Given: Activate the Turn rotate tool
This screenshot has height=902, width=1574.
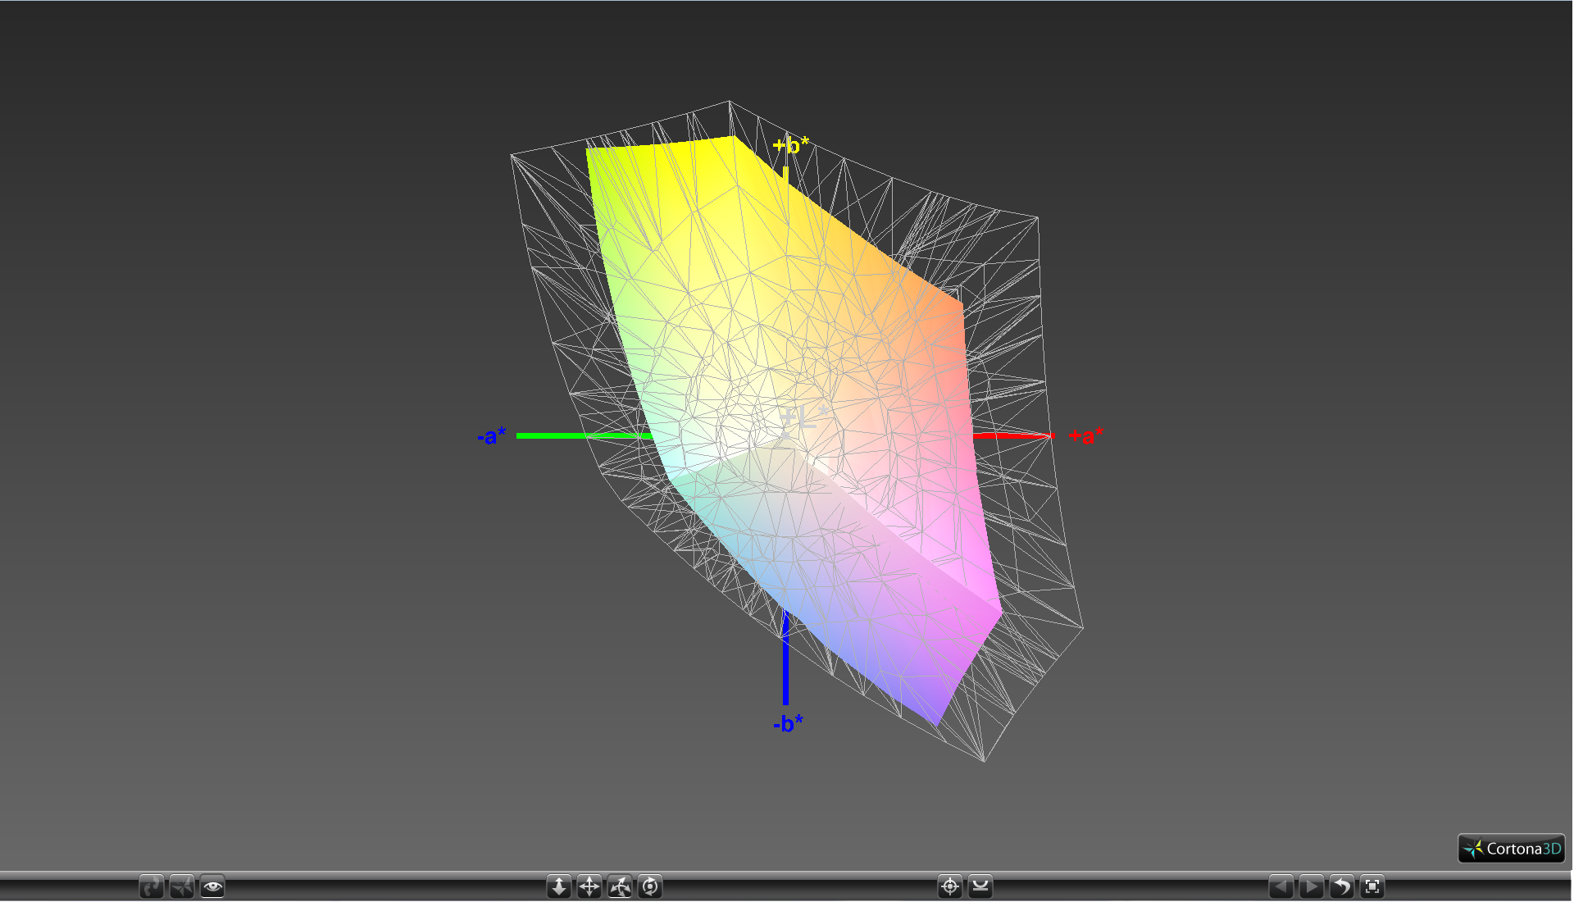Looking at the screenshot, I should click(620, 886).
